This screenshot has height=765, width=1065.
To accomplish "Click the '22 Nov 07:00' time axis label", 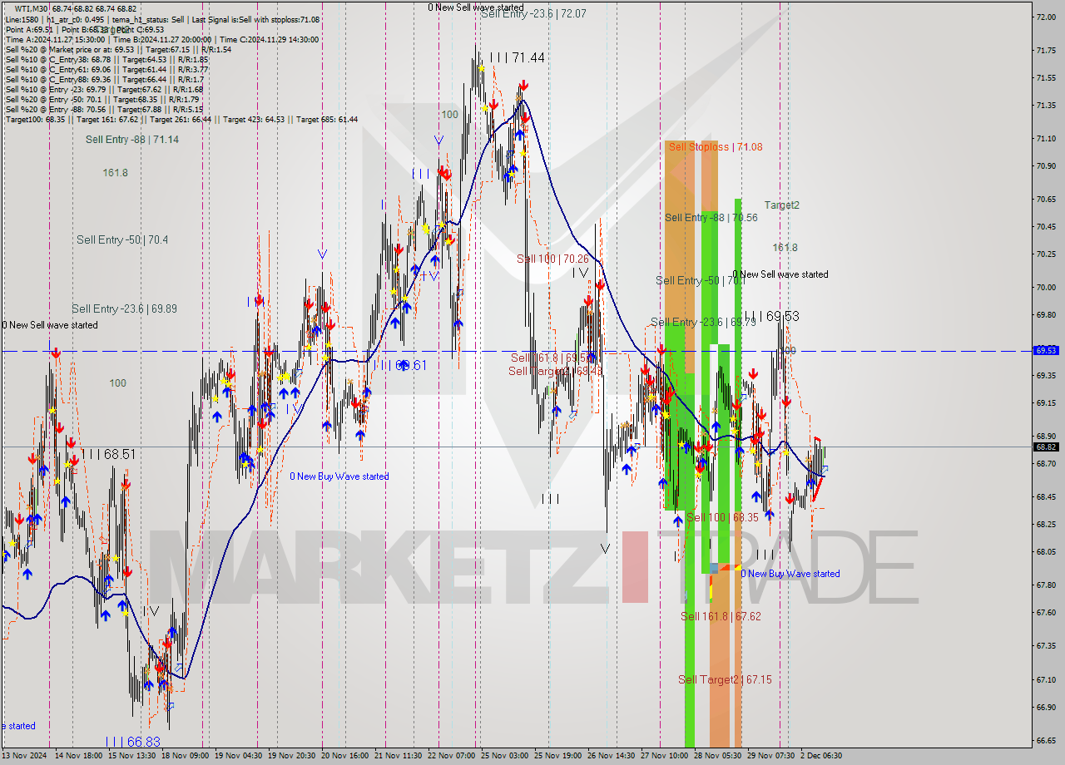I will click(x=452, y=756).
